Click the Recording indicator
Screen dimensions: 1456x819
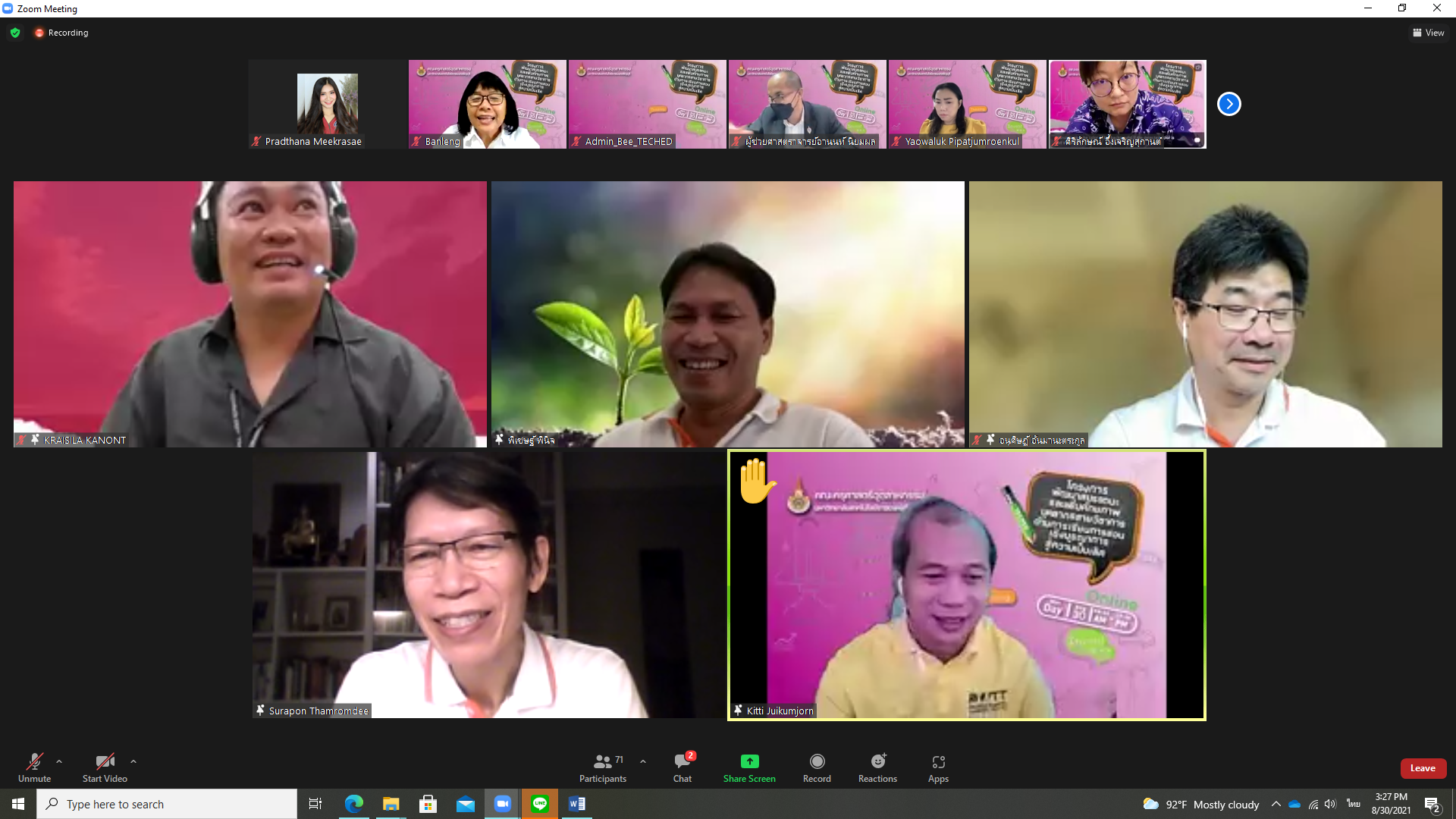tap(61, 33)
